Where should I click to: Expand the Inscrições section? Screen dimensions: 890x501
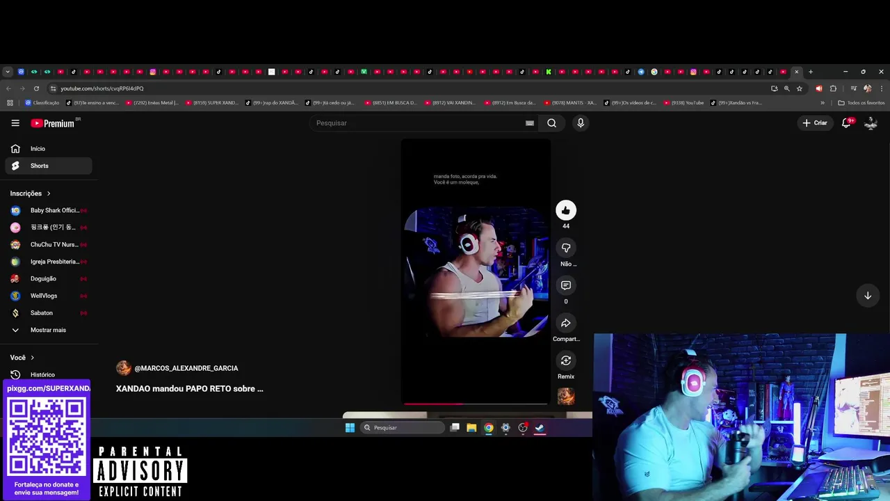[x=31, y=193]
